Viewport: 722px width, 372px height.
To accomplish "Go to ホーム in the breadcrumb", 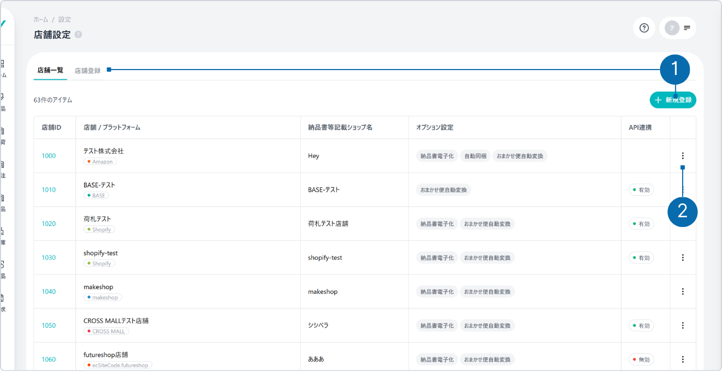I will tap(40, 19).
